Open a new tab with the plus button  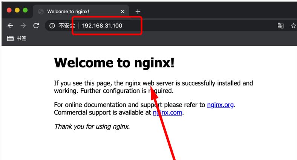pos(138,11)
